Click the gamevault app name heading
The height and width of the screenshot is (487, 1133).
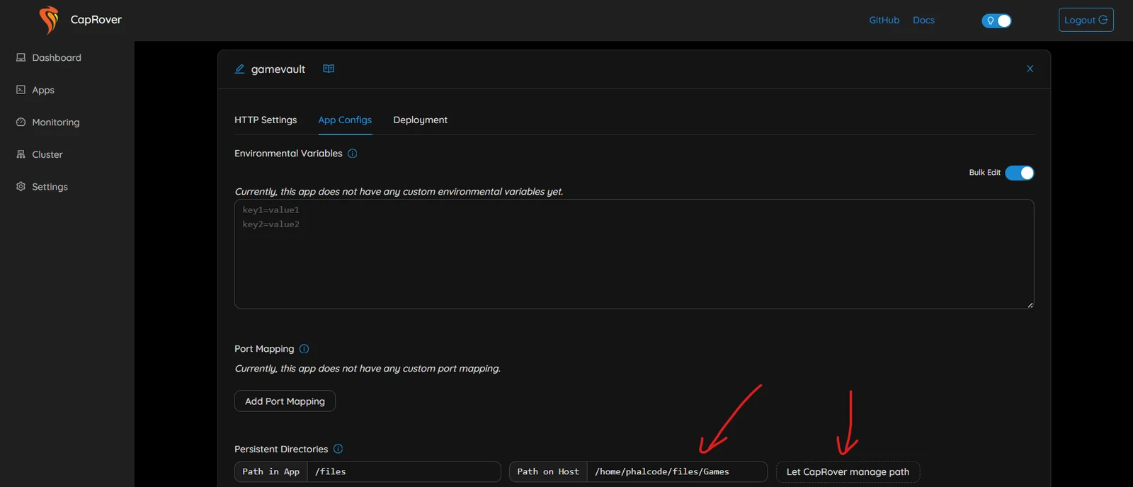[278, 69]
